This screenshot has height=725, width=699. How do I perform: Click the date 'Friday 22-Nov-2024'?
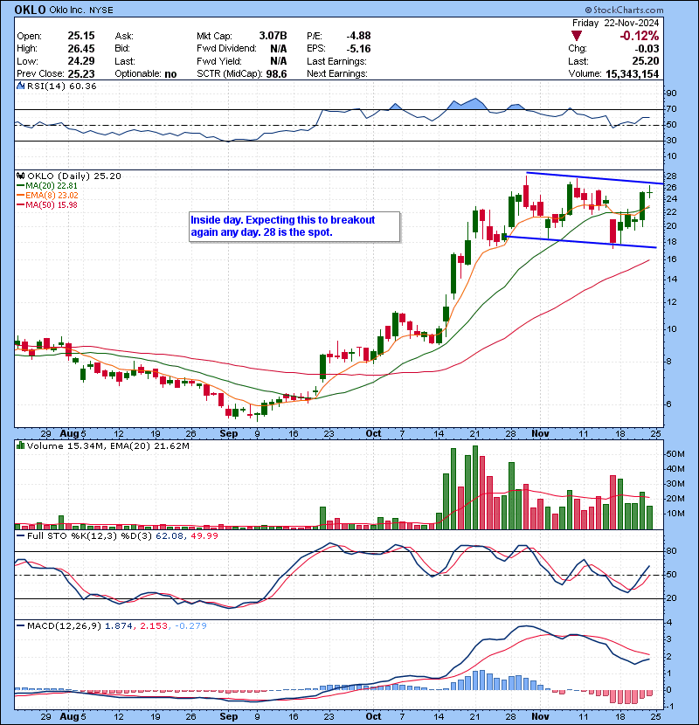tap(616, 23)
